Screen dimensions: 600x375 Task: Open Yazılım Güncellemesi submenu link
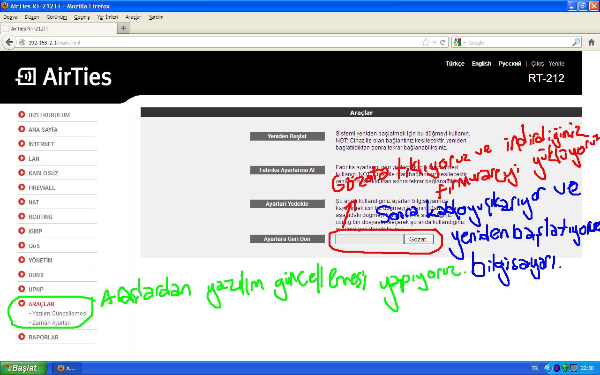(x=60, y=313)
